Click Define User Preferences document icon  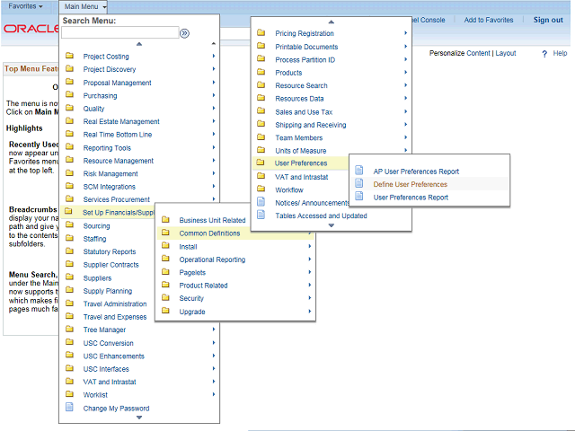tap(359, 183)
